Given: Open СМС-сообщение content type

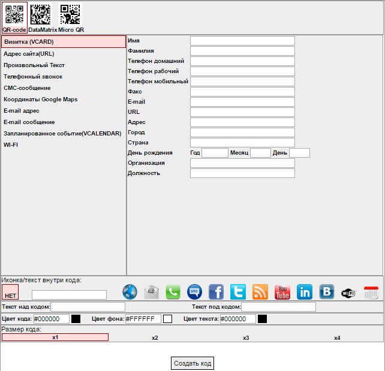Looking at the screenshot, I should pyautogui.click(x=27, y=88).
